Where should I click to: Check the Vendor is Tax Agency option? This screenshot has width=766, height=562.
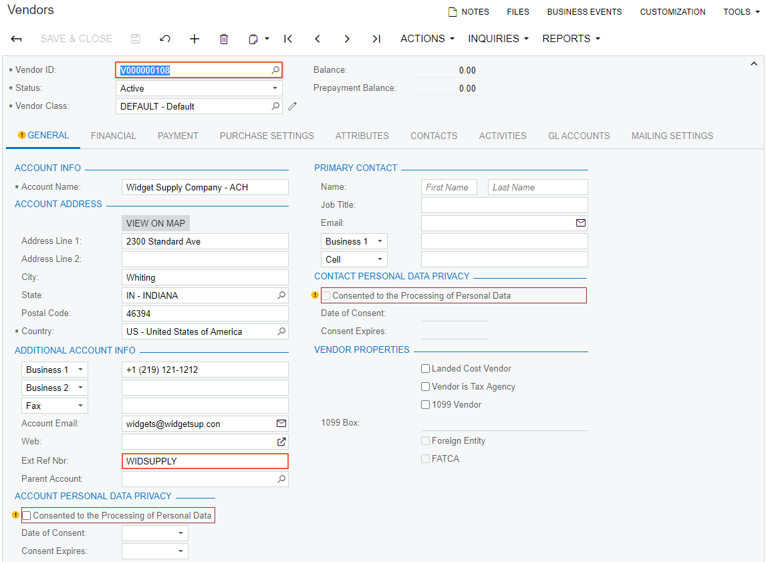425,387
